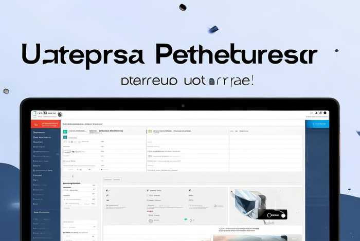The height and width of the screenshot is (241, 360).
Task: Click the yellow-green icon in the second panel header
Action: click(x=150, y=131)
